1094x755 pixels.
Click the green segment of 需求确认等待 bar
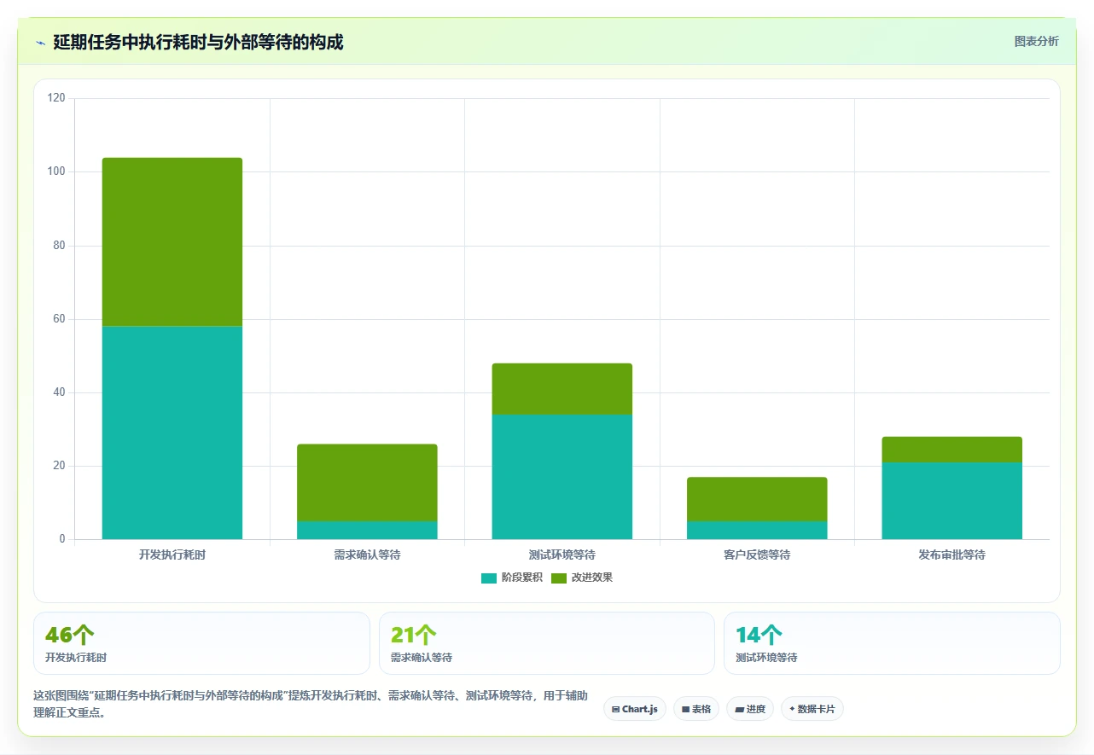[x=367, y=483]
